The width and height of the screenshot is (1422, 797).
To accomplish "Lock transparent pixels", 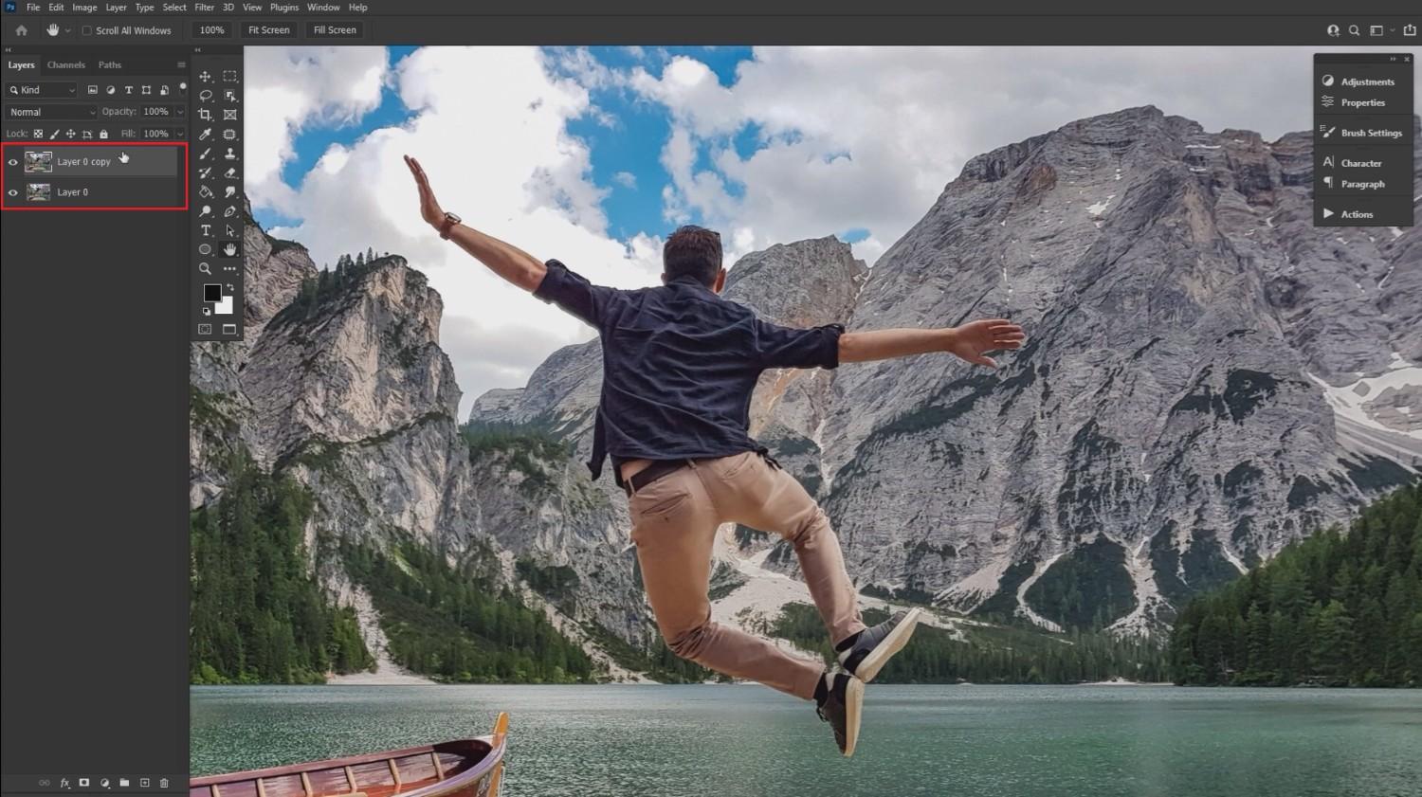I will pos(38,134).
